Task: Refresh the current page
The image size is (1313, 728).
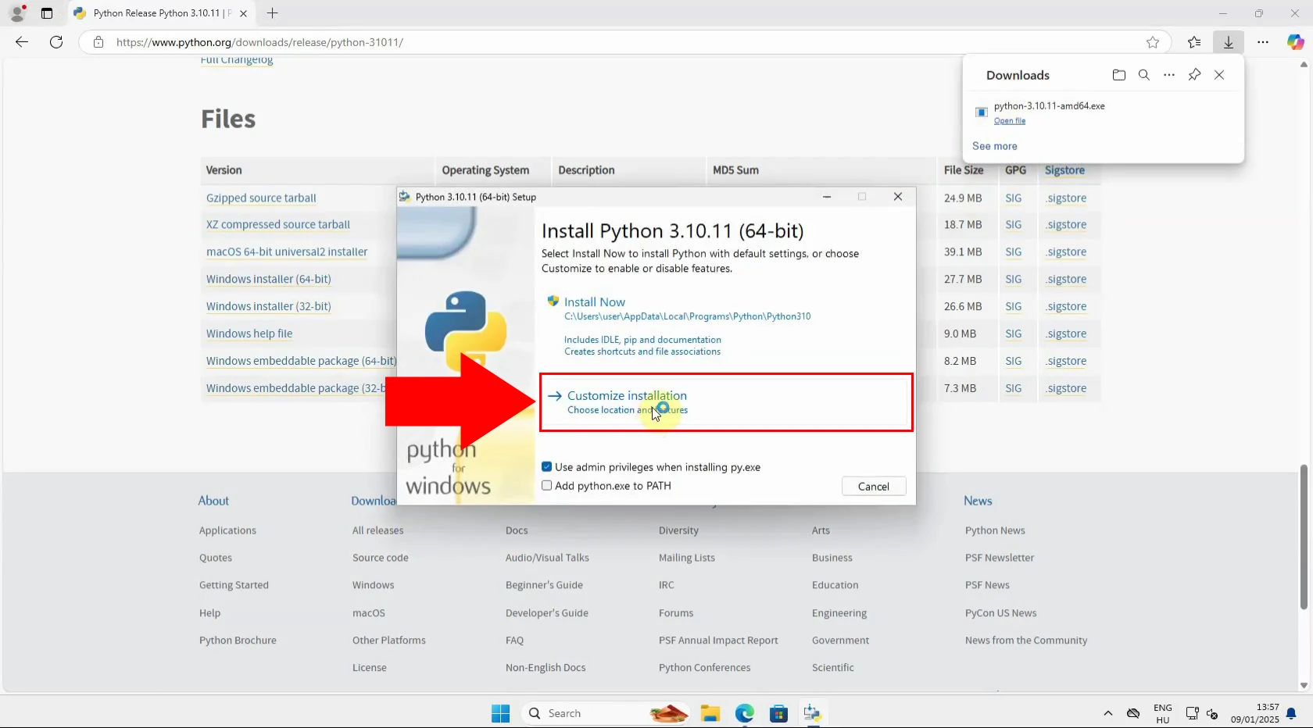Action: [x=56, y=42]
